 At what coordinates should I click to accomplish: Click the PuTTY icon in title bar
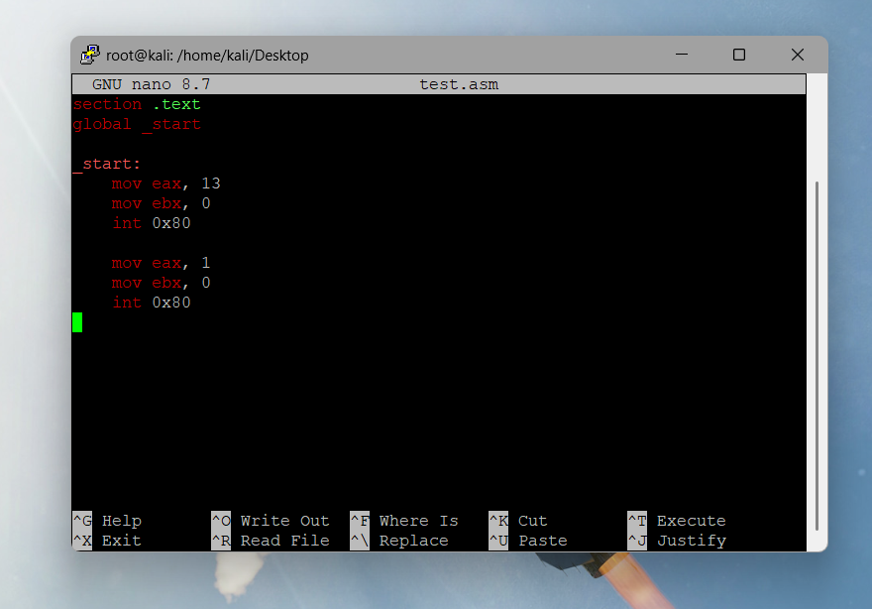90,55
